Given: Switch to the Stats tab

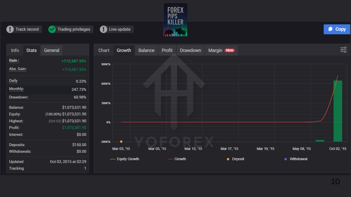Looking at the screenshot, I should point(31,50).
